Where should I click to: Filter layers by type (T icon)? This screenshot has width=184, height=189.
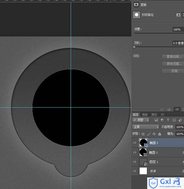click(168, 120)
